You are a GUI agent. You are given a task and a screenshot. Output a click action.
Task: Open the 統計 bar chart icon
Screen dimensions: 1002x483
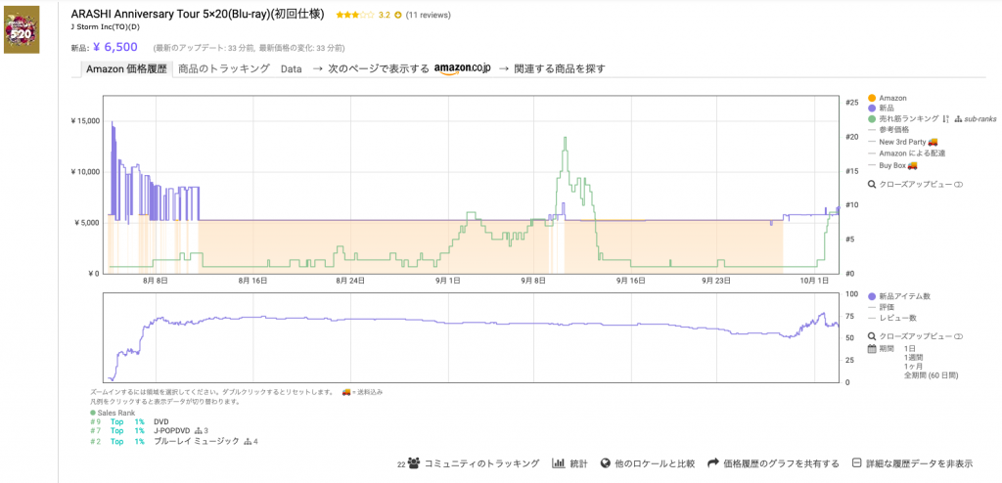[559, 463]
